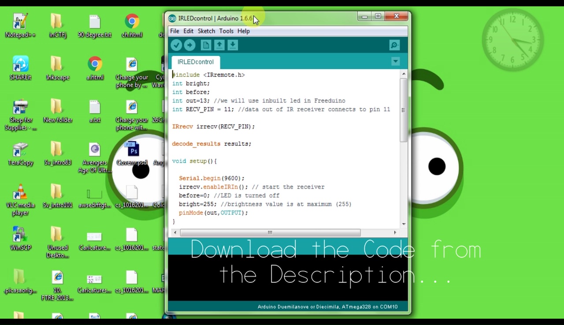The height and width of the screenshot is (325, 564).
Task: Open the Tools menu in Arduino
Action: [x=226, y=31]
